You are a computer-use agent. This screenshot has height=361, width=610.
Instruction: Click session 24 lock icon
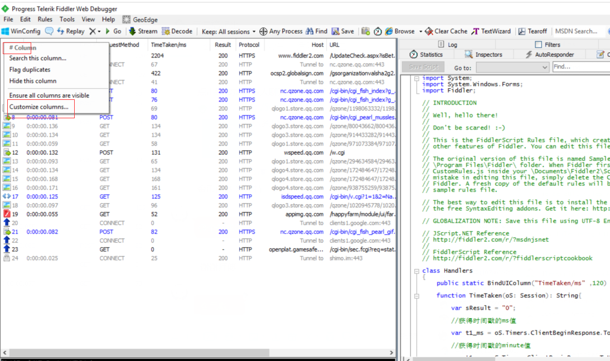pos(7,258)
